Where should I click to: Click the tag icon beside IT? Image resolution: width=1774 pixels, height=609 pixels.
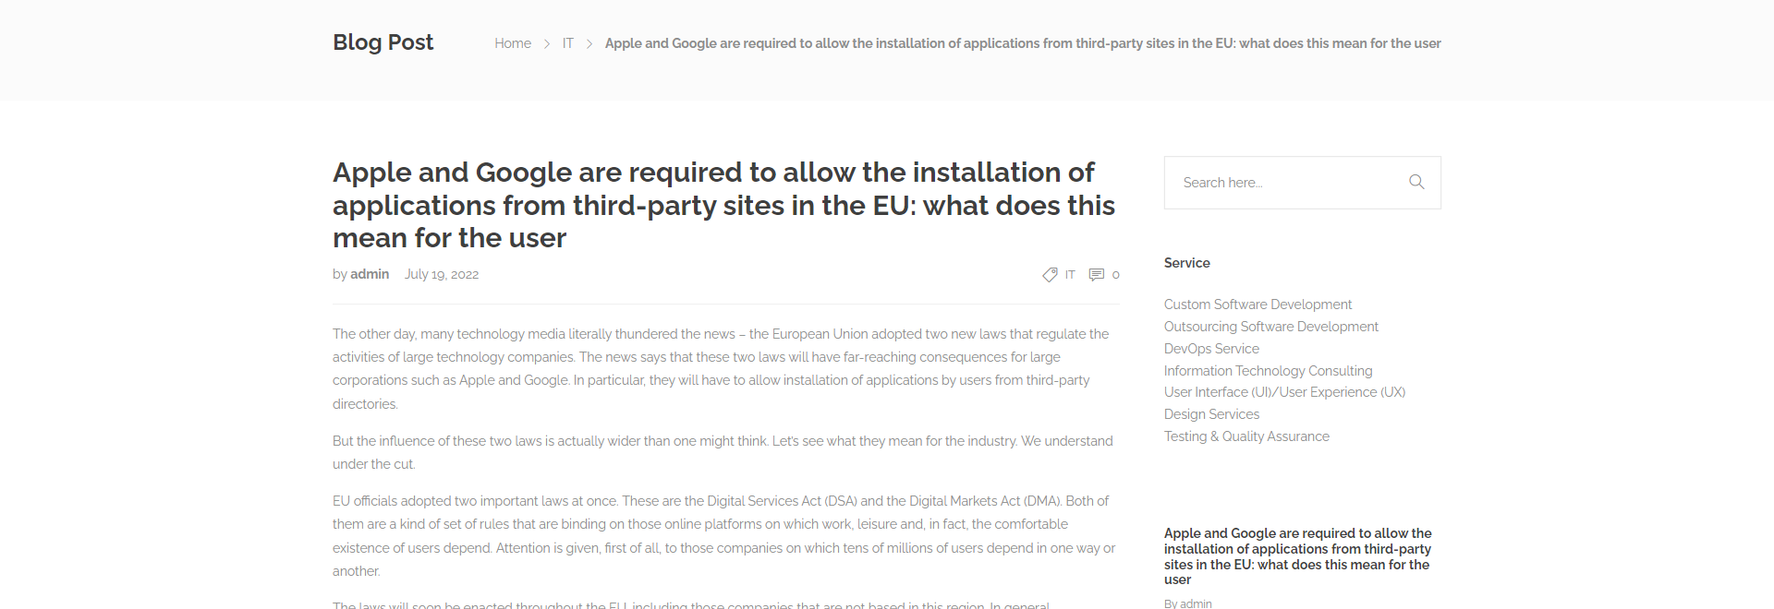[1050, 274]
